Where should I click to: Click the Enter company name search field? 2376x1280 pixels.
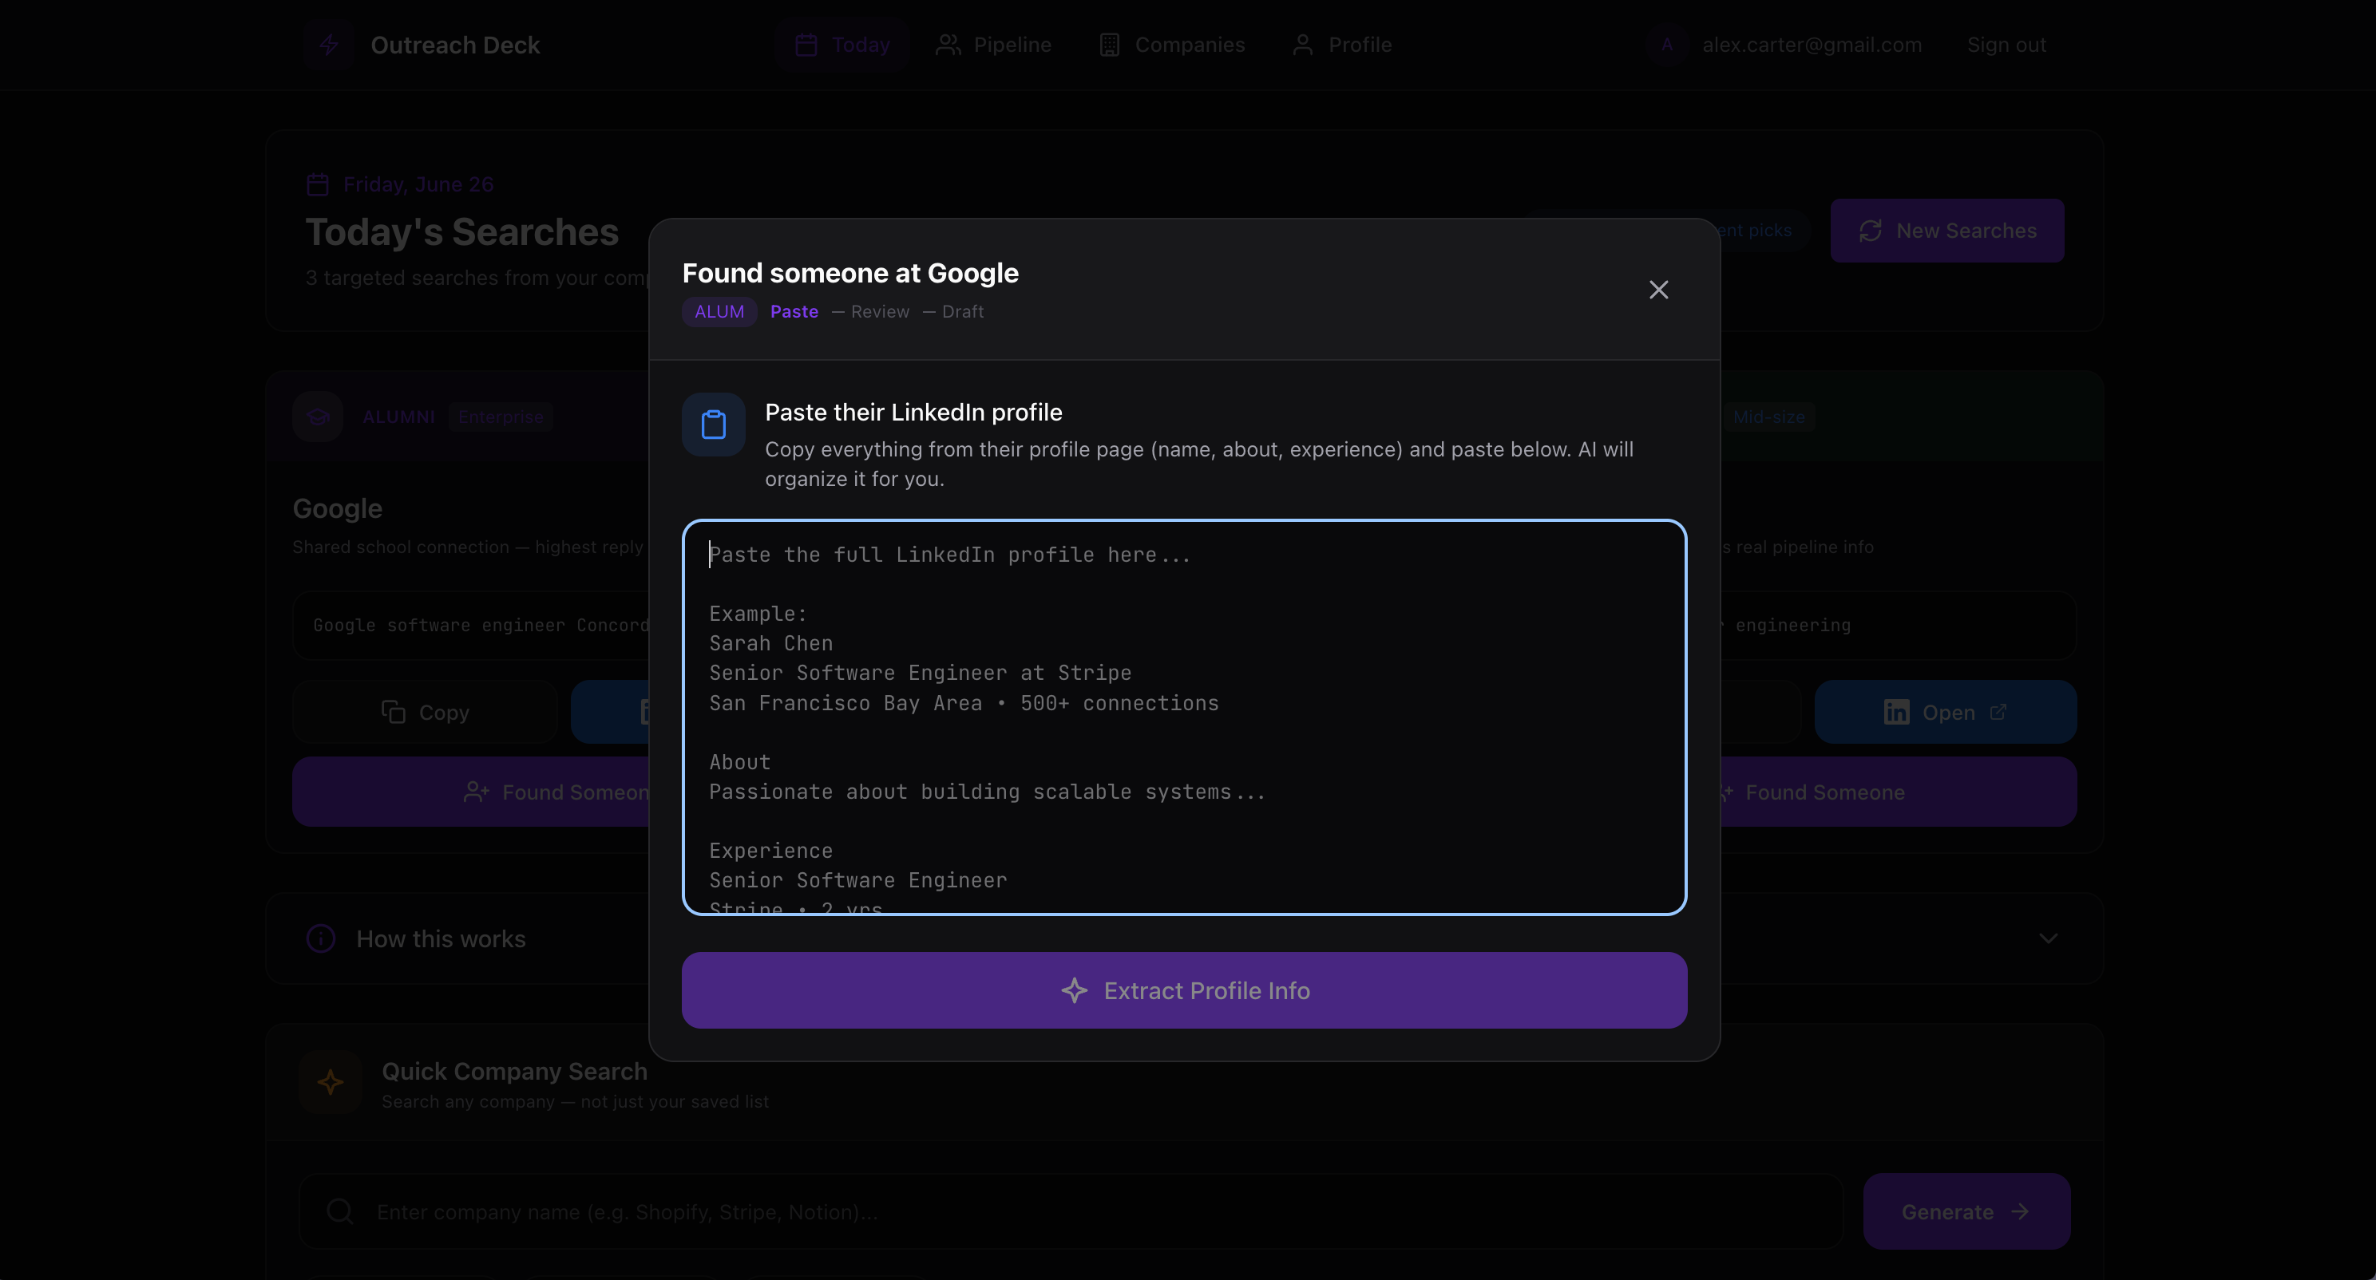point(1070,1211)
